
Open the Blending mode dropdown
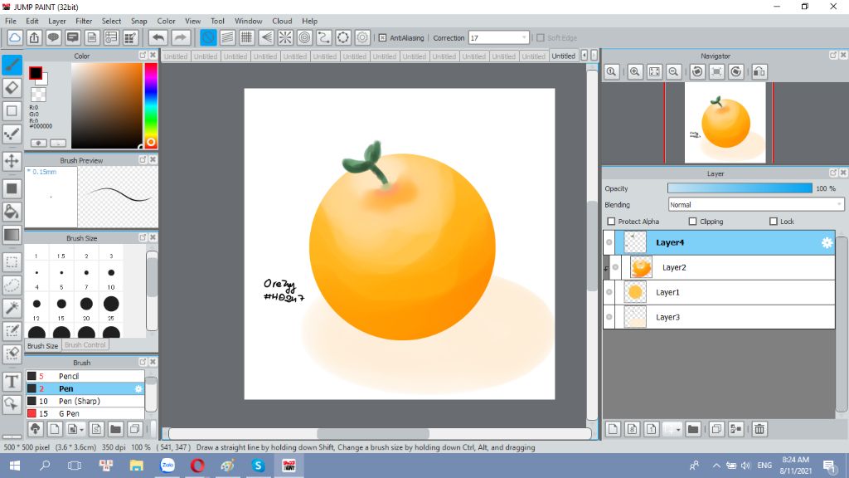pyautogui.click(x=756, y=205)
